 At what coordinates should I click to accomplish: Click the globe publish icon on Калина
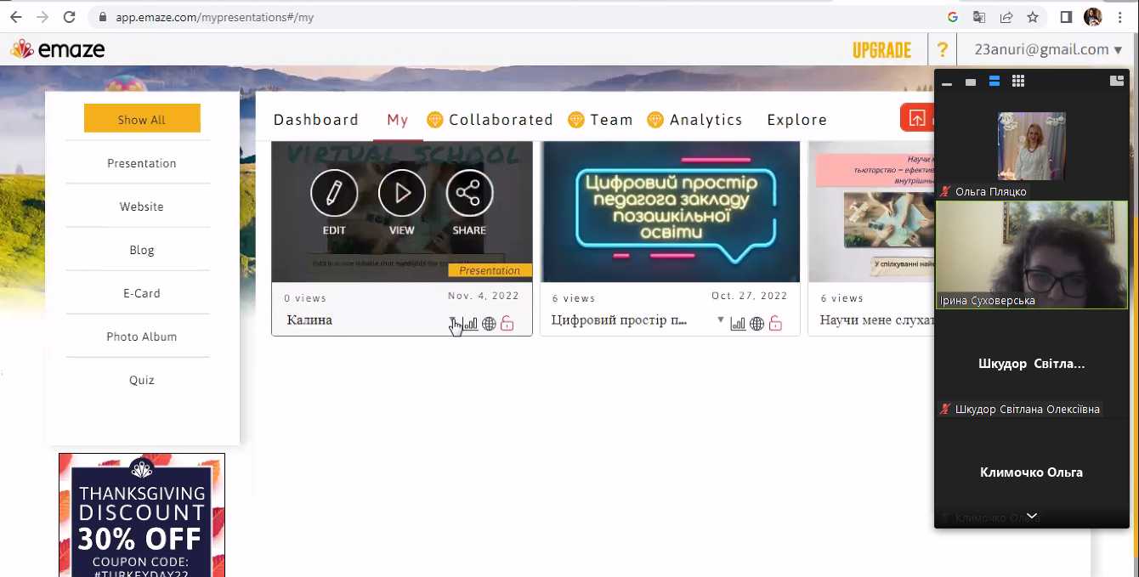coord(489,324)
